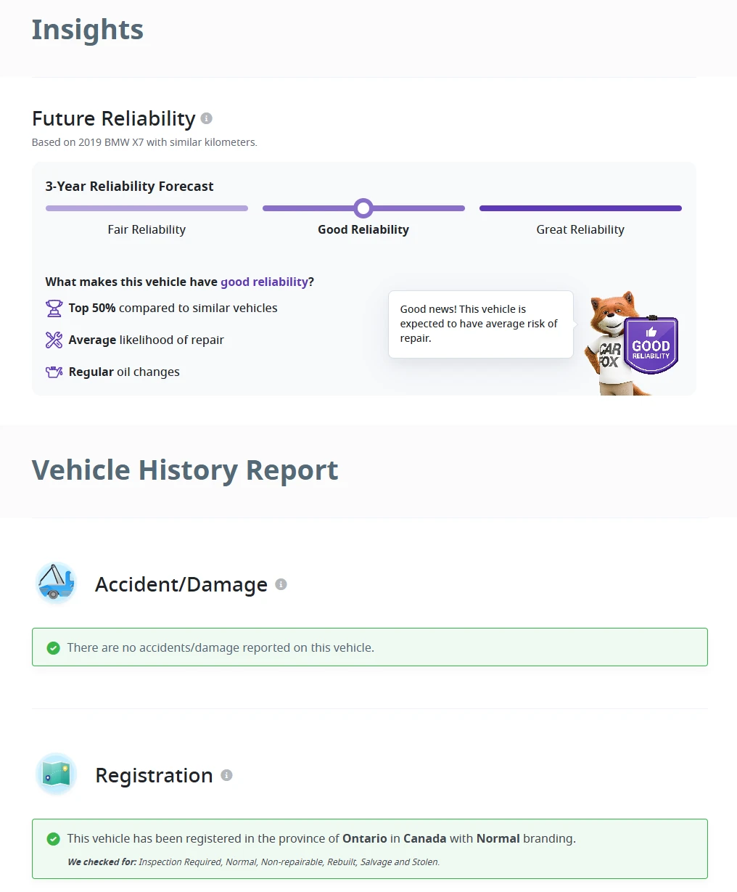737x892 pixels.
Task: Click the Fair Reliability bar segment
Action: (x=147, y=208)
